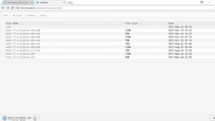Click the 2017-Aug-10 18:28 date cell
215x121 pixels.
point(180,50)
